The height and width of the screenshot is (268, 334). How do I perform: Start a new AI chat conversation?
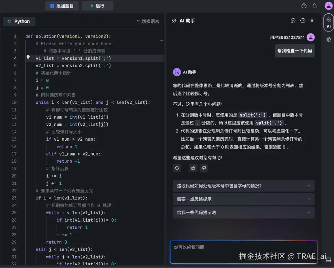tap(293, 20)
